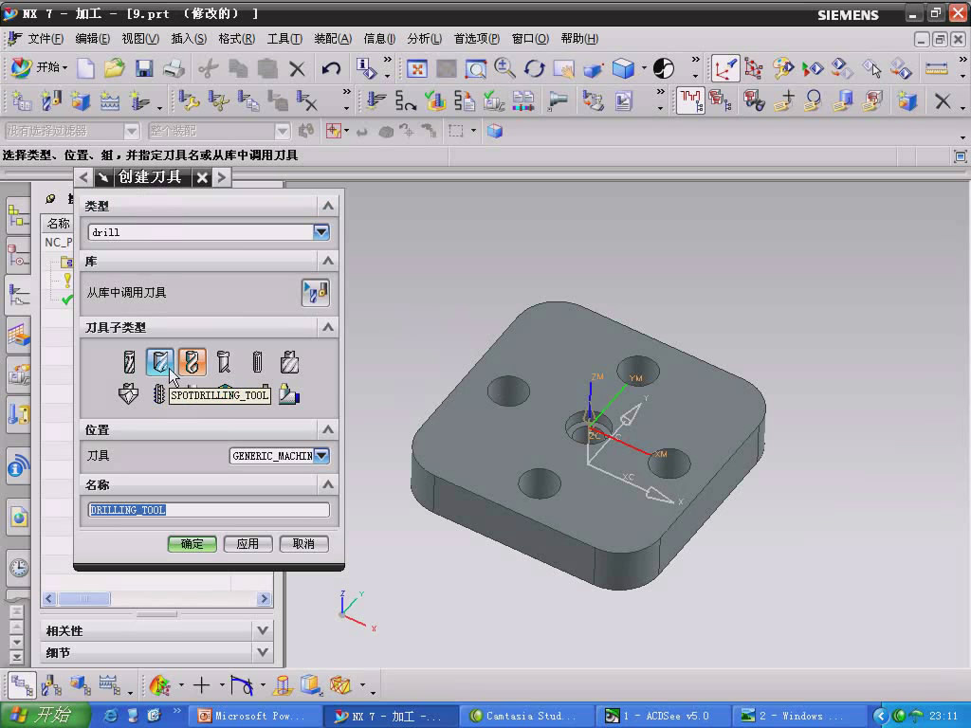This screenshot has height=728, width=971.
Task: Click the Create Method icon
Action: coord(110,100)
